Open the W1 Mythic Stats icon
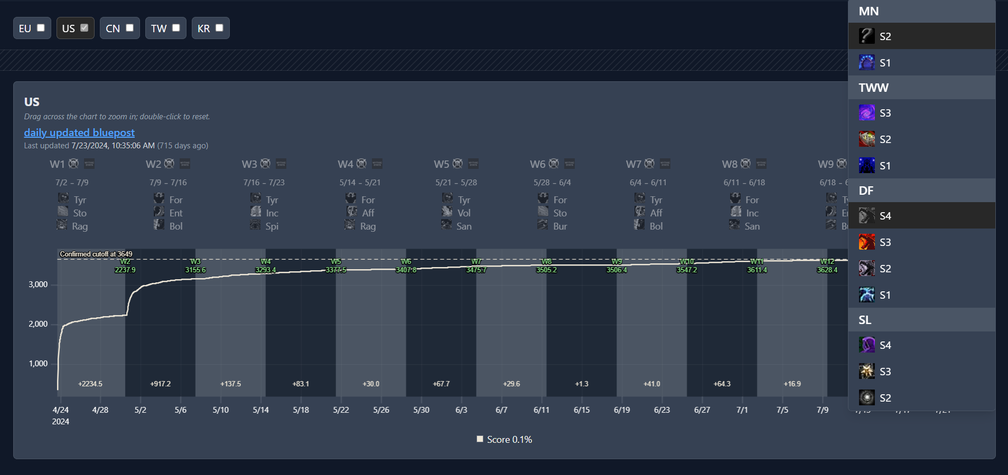The height and width of the screenshot is (475, 1008). [89, 164]
